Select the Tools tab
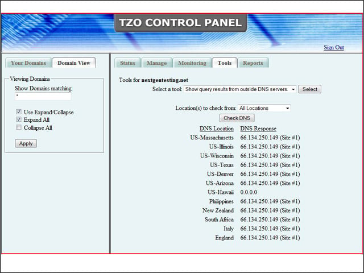This screenshot has width=364, height=273. pos(225,63)
